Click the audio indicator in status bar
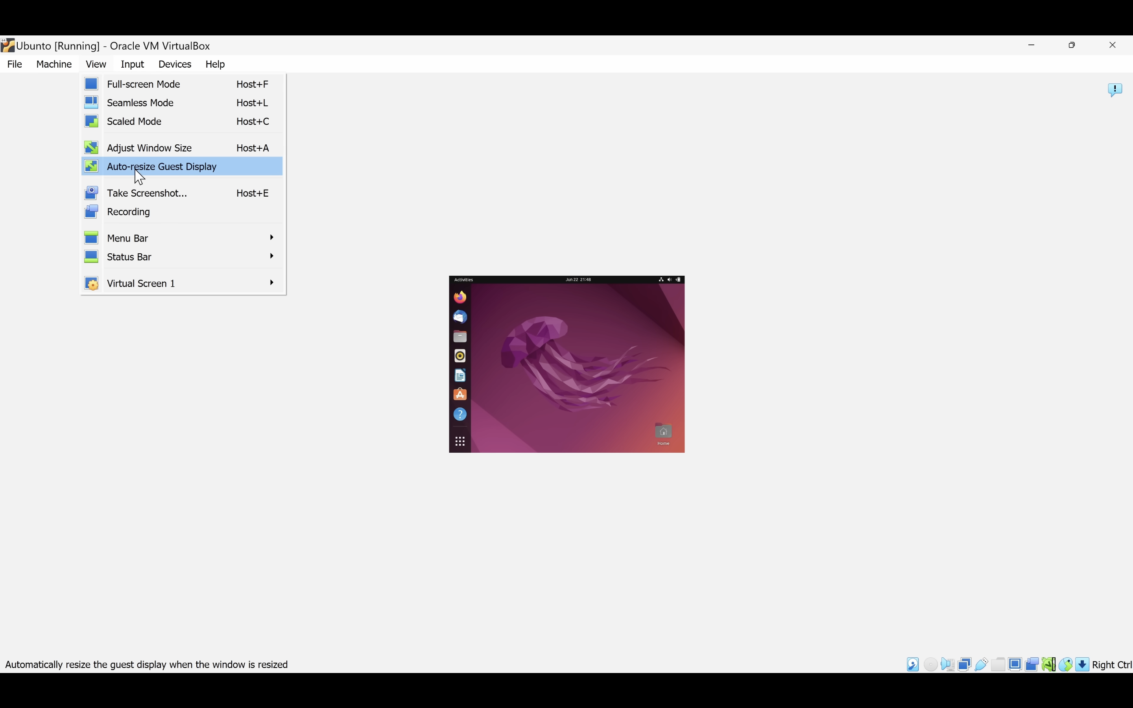 coord(948,664)
